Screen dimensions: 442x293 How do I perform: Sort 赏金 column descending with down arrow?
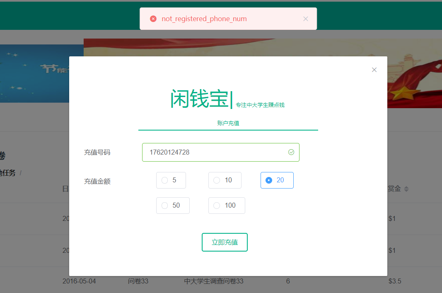point(406,191)
